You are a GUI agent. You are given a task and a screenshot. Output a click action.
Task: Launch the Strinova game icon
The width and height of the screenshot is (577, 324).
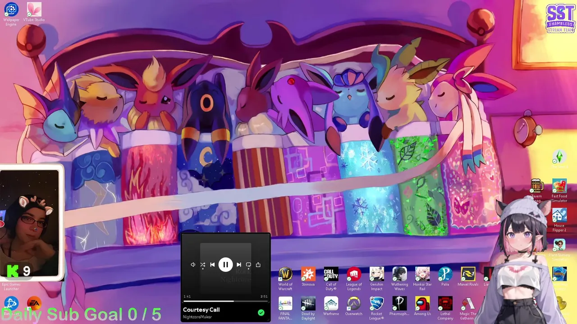[x=308, y=277]
